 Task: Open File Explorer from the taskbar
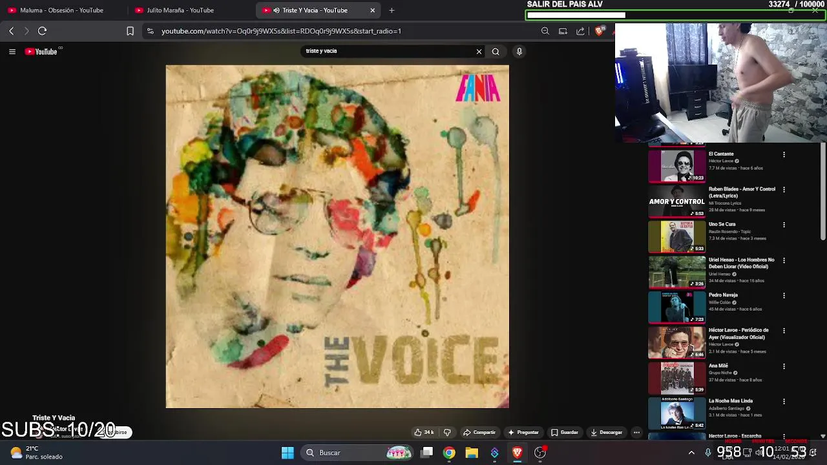[472, 453]
